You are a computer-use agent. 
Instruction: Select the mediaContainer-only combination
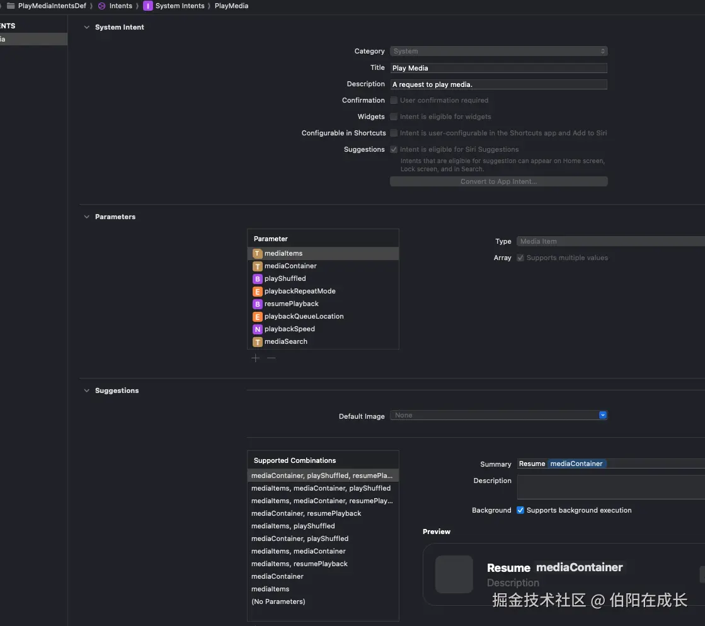[323, 576]
